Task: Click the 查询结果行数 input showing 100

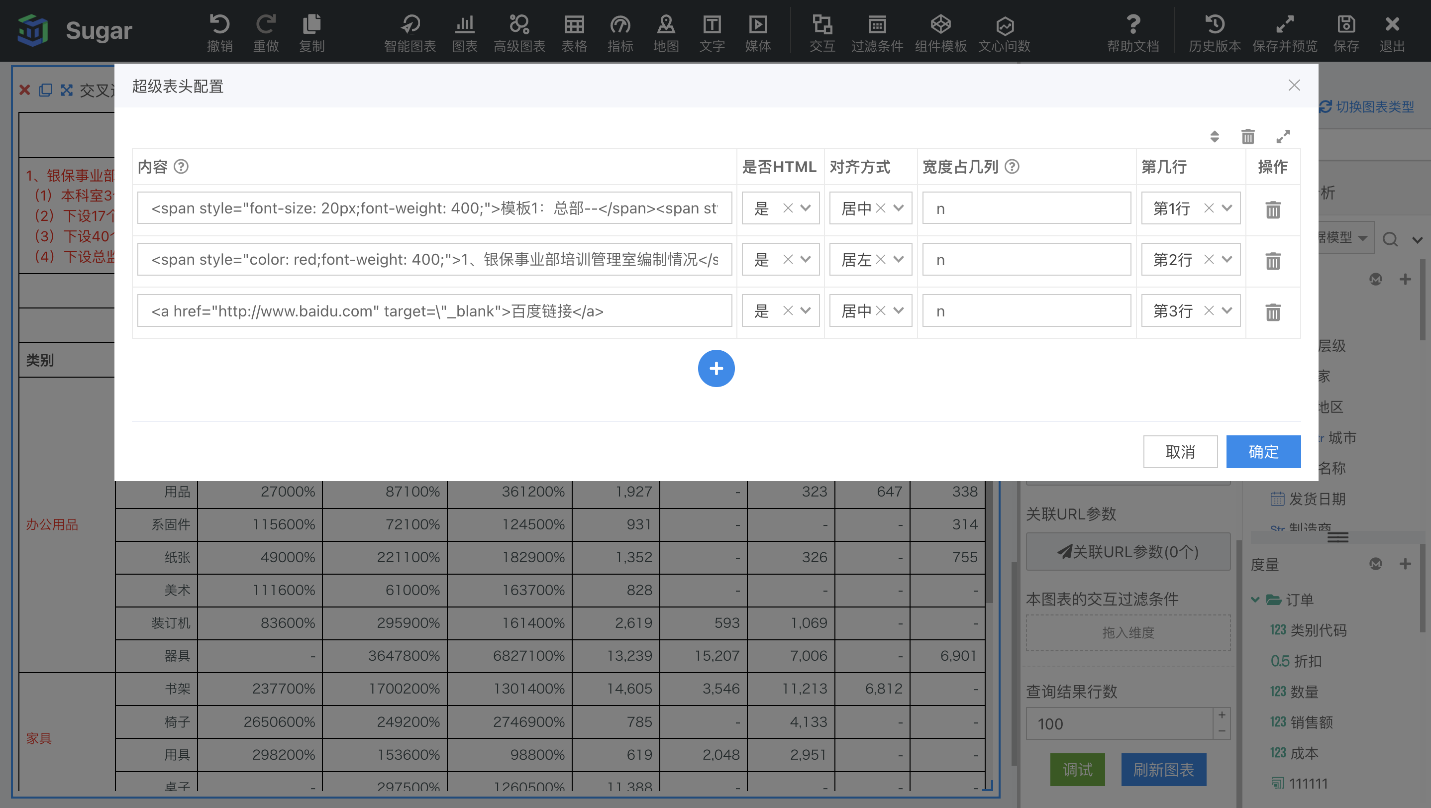Action: coord(1119,723)
